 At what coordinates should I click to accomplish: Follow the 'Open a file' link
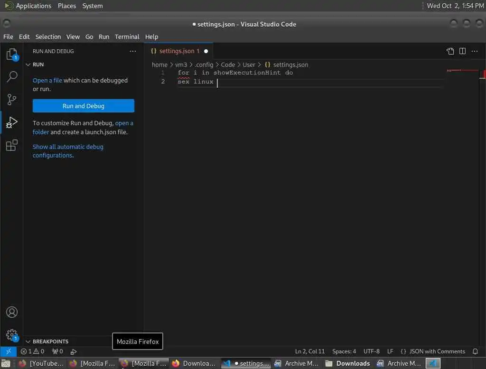(47, 80)
